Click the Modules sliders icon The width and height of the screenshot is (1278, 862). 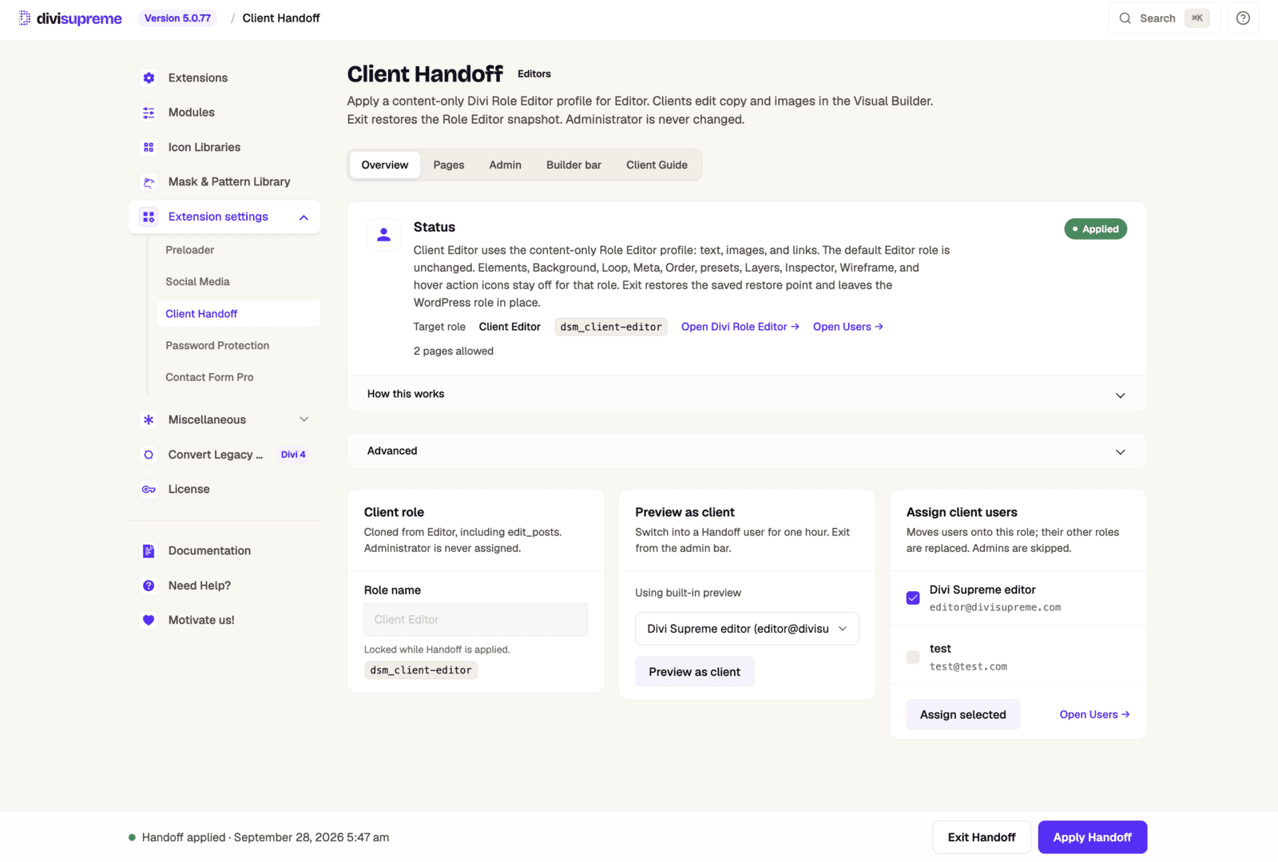click(x=149, y=113)
